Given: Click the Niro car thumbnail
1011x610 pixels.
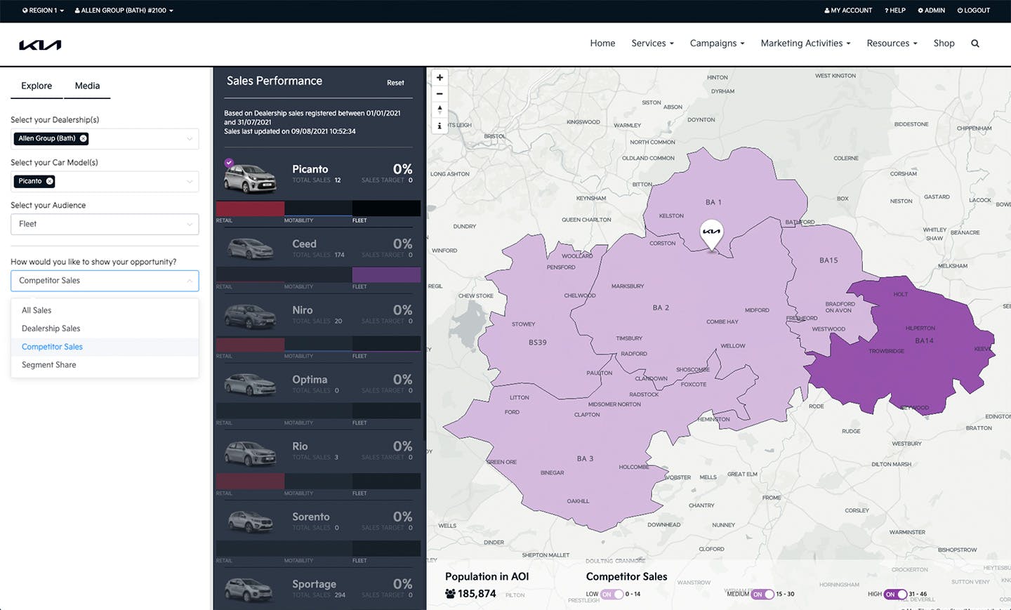Looking at the screenshot, I should pyautogui.click(x=250, y=316).
